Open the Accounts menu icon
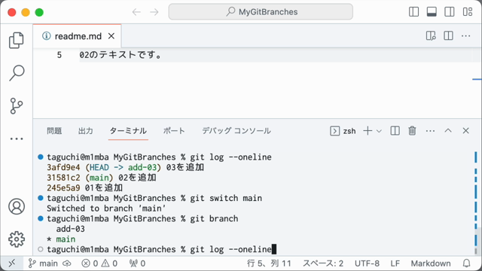Viewport: 482px width, 271px height. 17,206
